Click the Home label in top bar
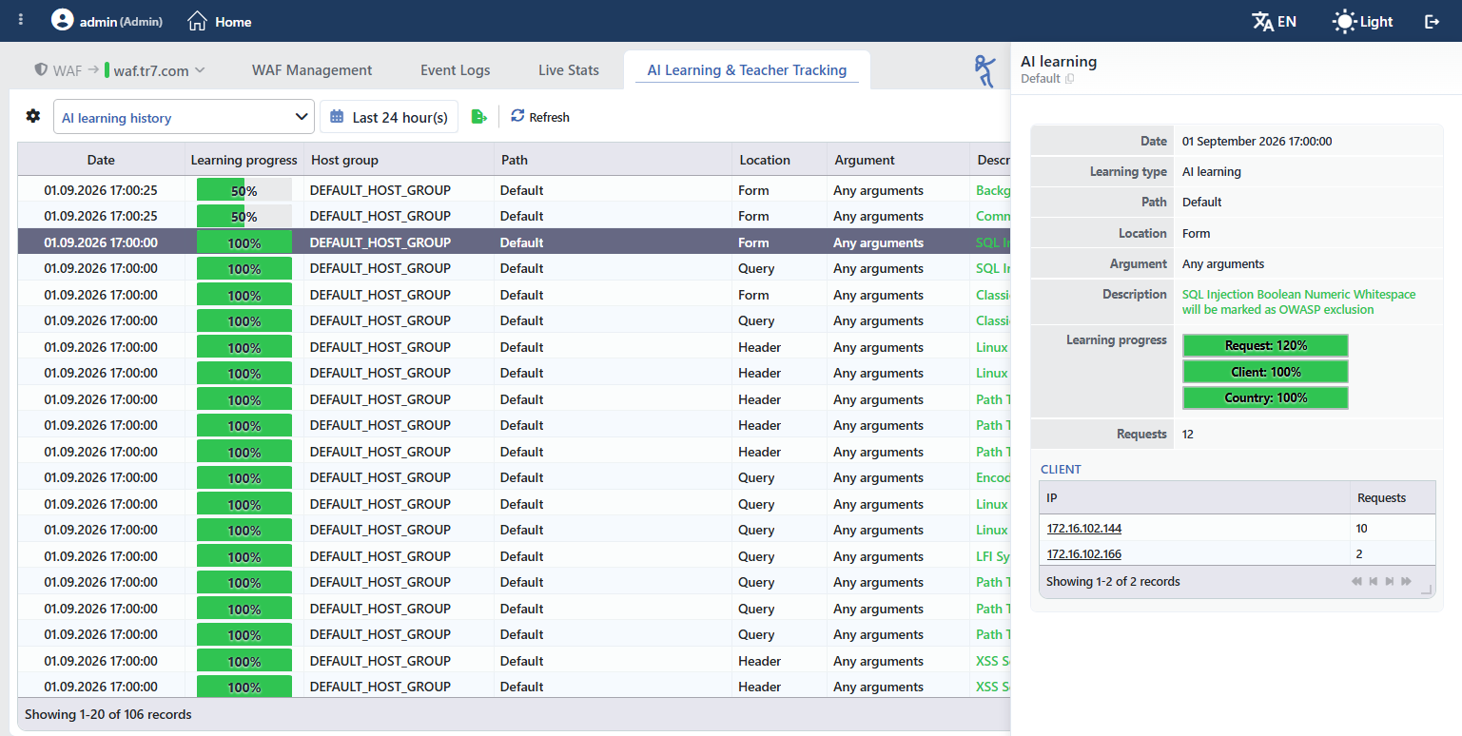 [x=233, y=21]
